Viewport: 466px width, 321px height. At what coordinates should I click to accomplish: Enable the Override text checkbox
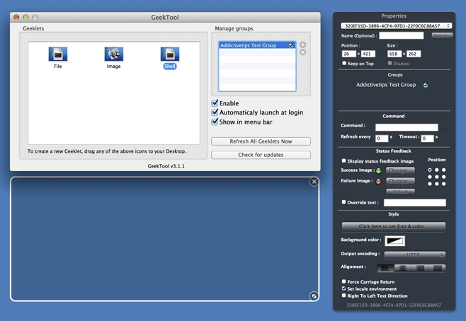tap(344, 202)
